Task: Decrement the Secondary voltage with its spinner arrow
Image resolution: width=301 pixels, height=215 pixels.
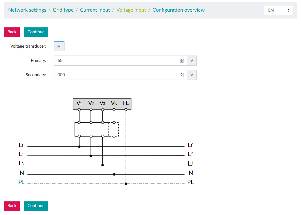Action: 182,76
